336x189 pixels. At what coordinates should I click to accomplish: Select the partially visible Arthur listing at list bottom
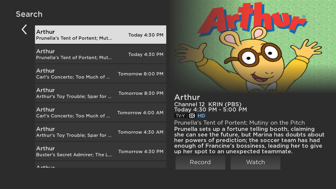(x=100, y=165)
